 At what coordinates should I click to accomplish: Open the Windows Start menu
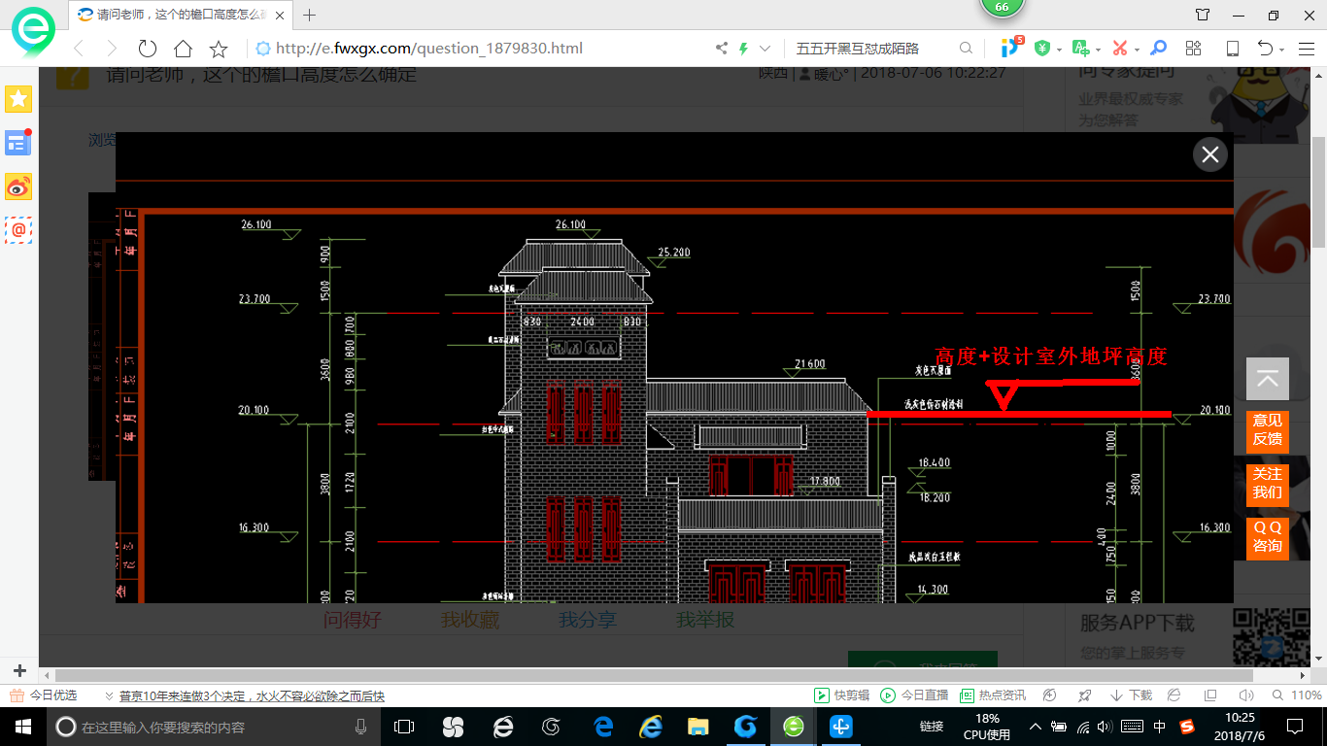(21, 726)
